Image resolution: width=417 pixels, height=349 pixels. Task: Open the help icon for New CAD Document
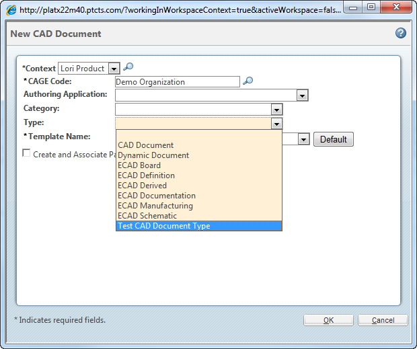(400, 33)
